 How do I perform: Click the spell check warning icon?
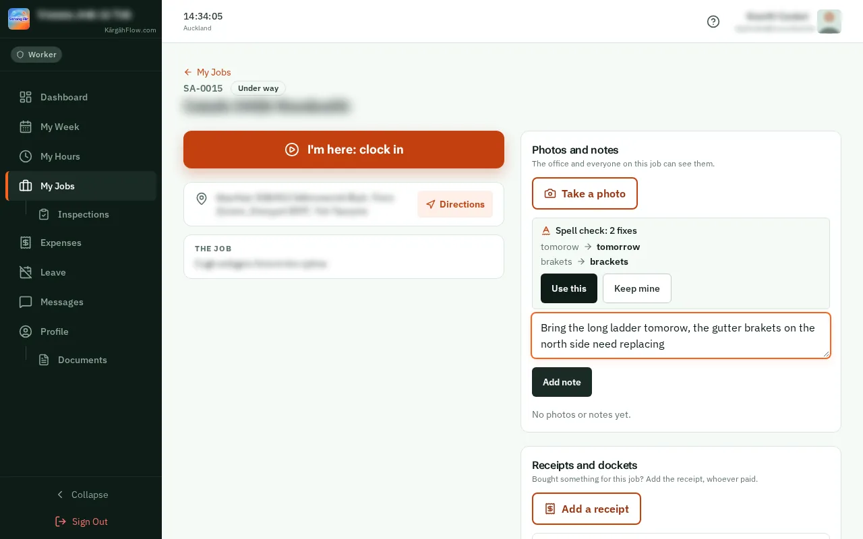[x=546, y=230]
